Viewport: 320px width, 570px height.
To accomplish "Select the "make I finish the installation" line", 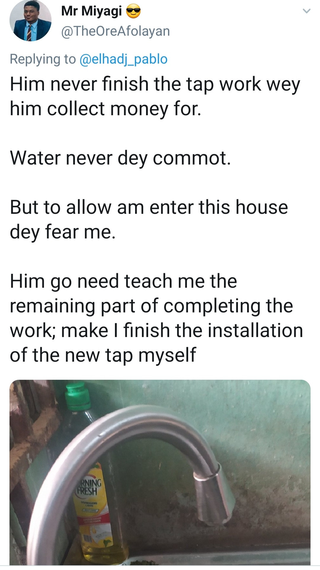I will pos(182,330).
